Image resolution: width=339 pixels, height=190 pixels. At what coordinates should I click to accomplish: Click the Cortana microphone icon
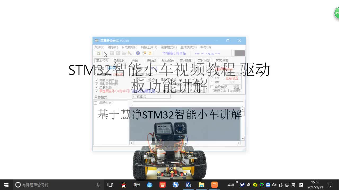(98, 185)
